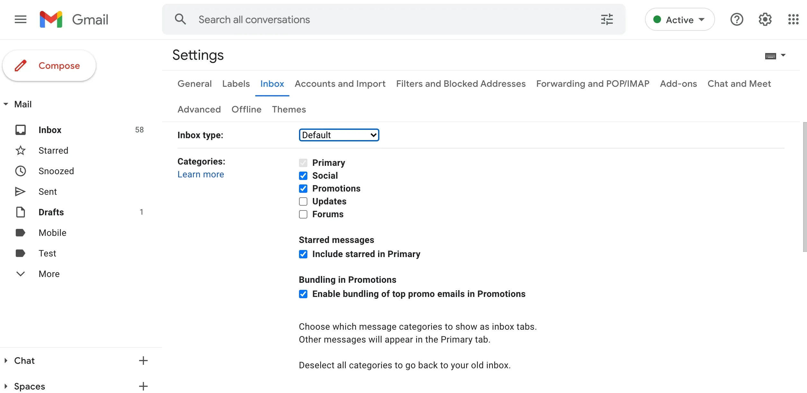Open the main hamburger menu
807x393 pixels.
[x=20, y=19]
